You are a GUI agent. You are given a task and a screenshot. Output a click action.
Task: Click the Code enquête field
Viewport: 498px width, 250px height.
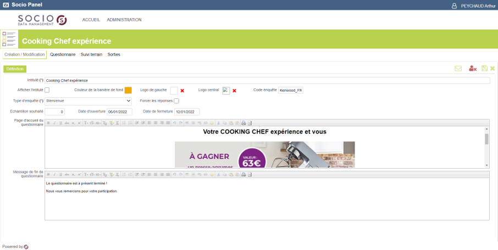click(x=291, y=91)
